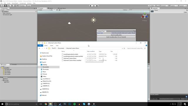Viewport: 188px width, 106px height.
Task: Collapse the Scripts folder in Assets
Action: coord(2,80)
